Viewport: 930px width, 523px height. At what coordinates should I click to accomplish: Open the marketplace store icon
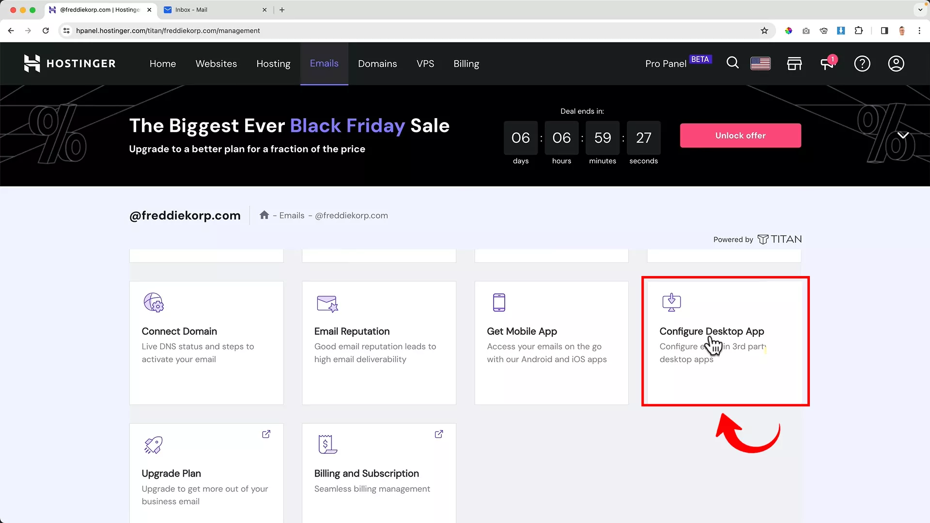pyautogui.click(x=794, y=63)
